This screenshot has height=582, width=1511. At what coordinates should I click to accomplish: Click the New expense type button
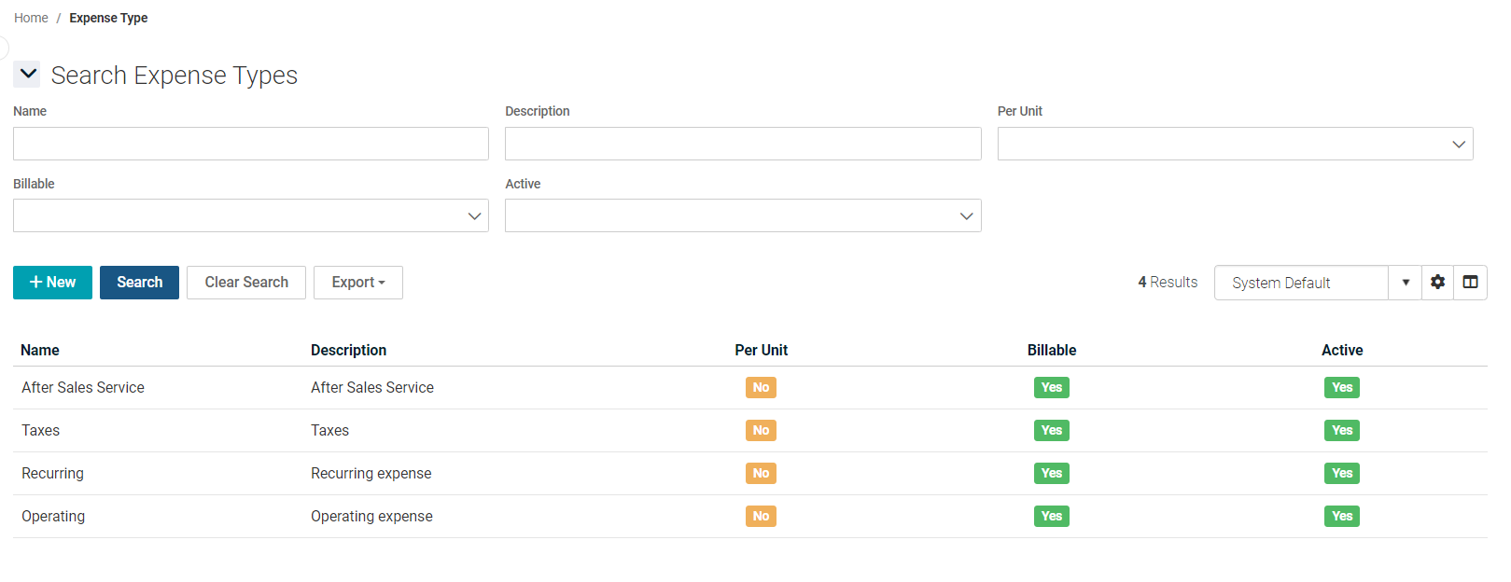pos(52,283)
